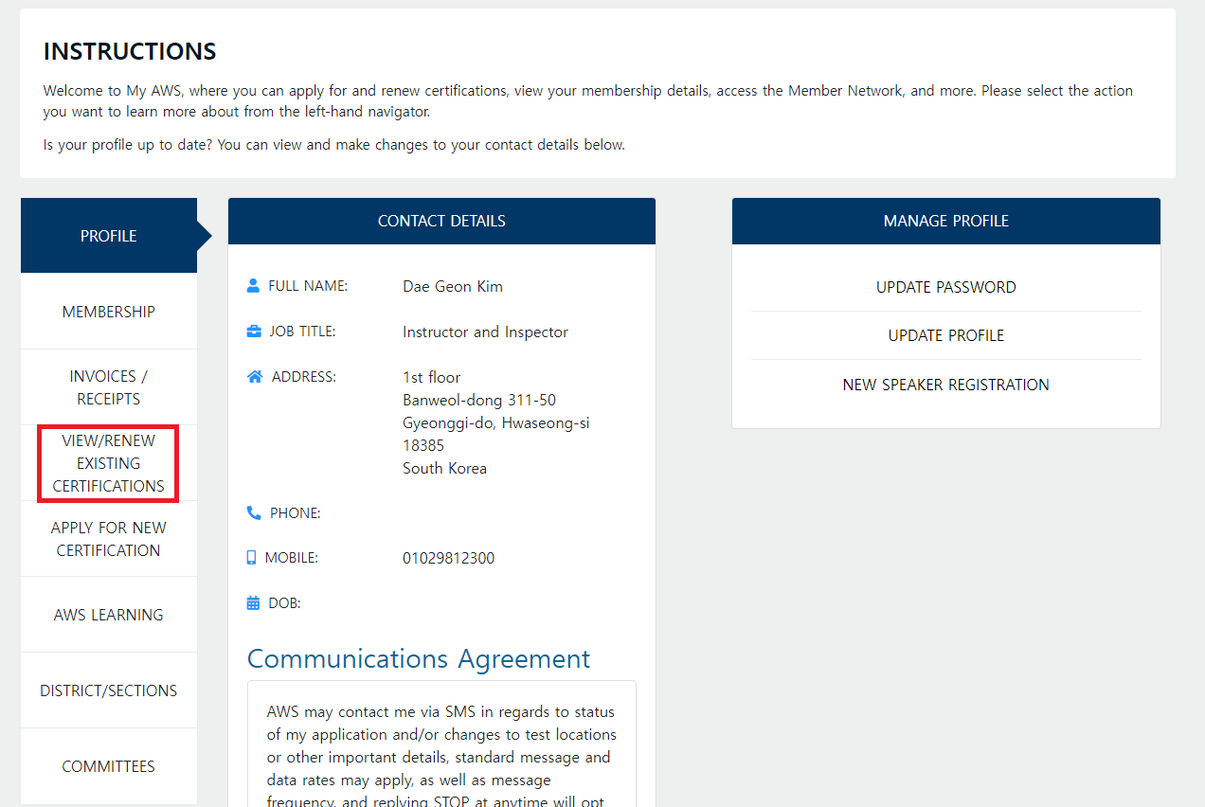Click the mobile device icon
The height and width of the screenshot is (807, 1205).
(251, 559)
